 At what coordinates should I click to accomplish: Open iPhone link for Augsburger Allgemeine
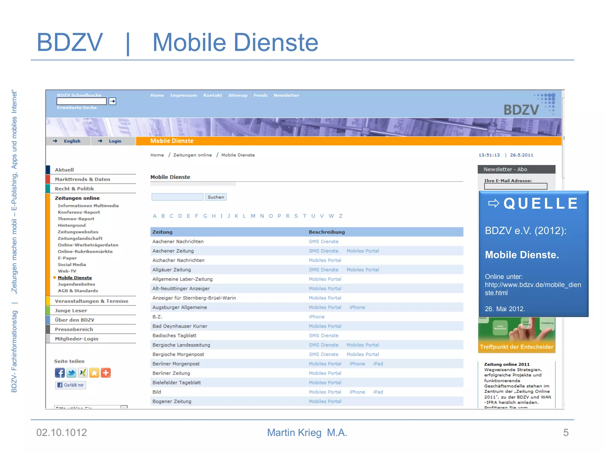(357, 307)
